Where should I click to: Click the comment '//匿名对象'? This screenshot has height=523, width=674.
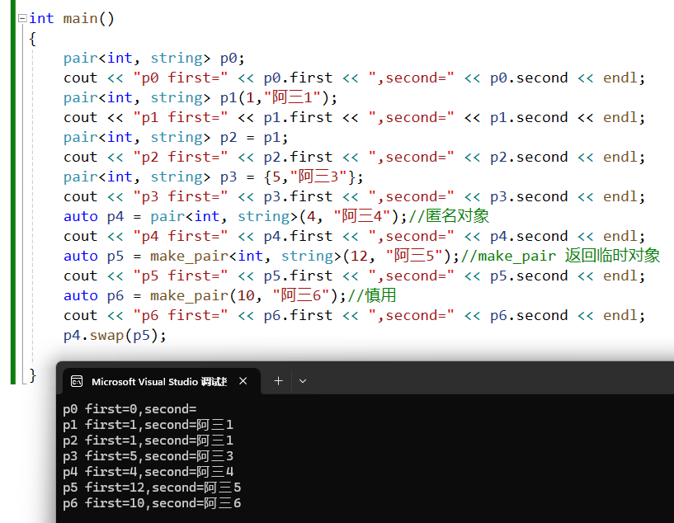click(449, 216)
